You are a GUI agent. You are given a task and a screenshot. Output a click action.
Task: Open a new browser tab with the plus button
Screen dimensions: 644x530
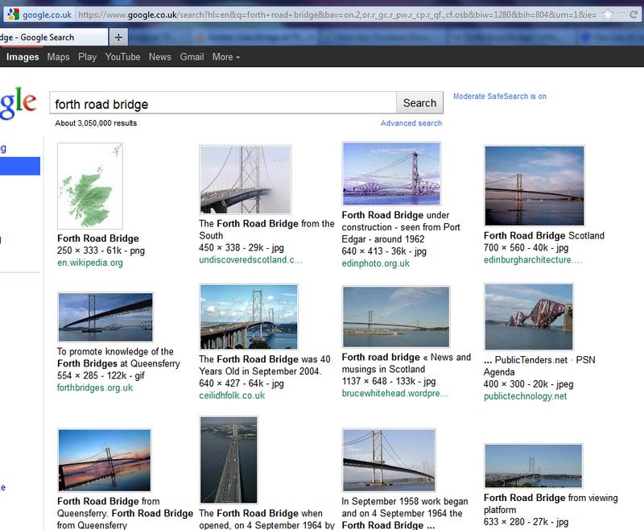click(x=118, y=37)
